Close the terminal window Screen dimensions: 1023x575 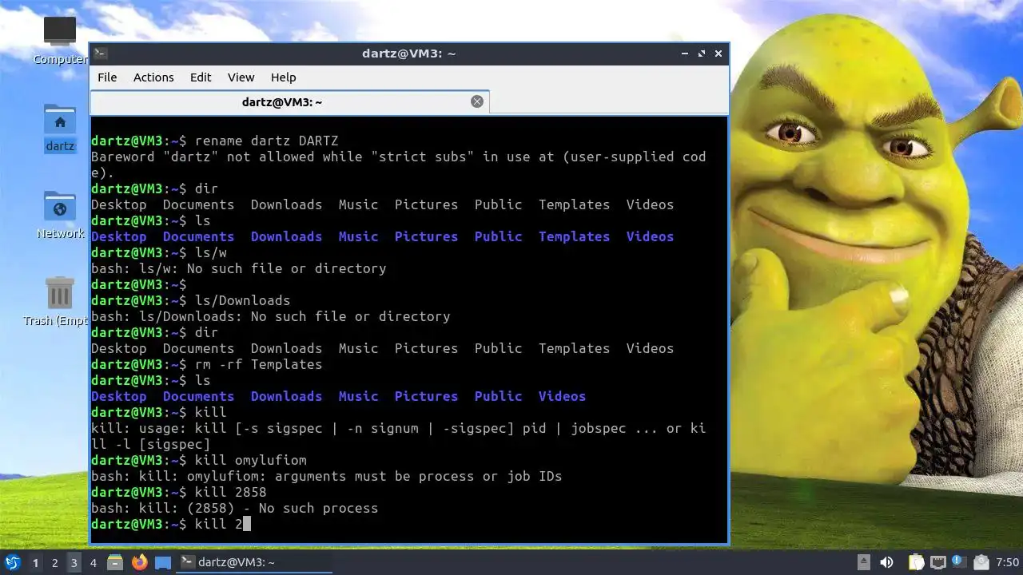click(718, 54)
